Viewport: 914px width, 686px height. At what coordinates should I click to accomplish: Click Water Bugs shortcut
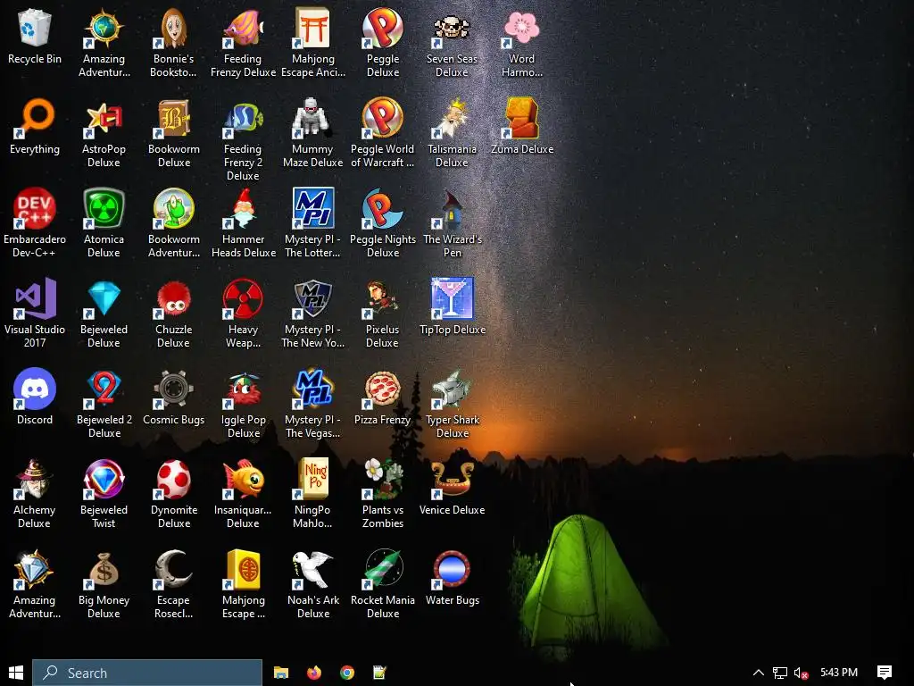(x=452, y=569)
